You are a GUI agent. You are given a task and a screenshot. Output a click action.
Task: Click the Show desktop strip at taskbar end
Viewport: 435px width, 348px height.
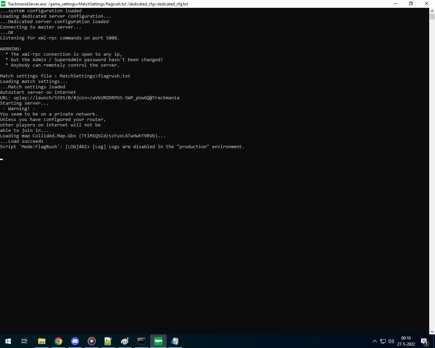tap(434, 341)
